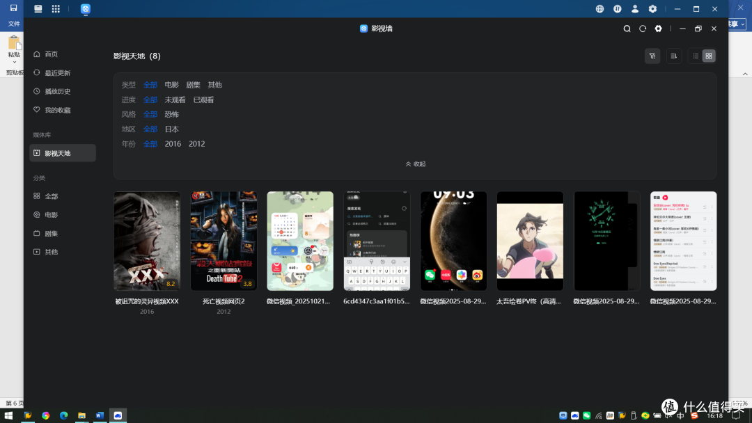Open the search icon in 影视墙 title bar
Viewport: 752px width, 423px height.
tap(627, 29)
